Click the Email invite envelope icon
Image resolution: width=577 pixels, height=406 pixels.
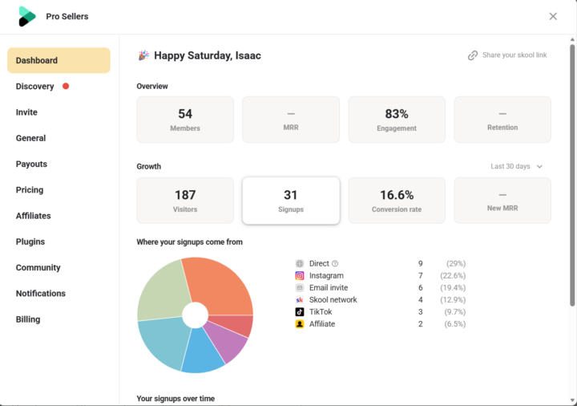[x=300, y=288]
